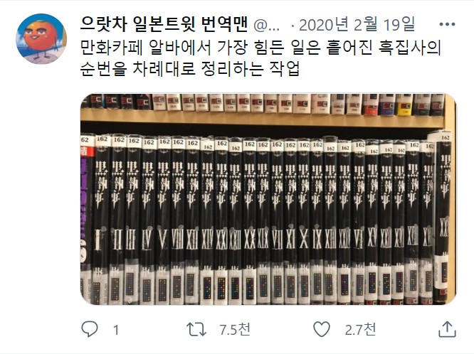
Task: Open profile via name 으랏차 일본트윗 번역맨
Action: (x=164, y=24)
